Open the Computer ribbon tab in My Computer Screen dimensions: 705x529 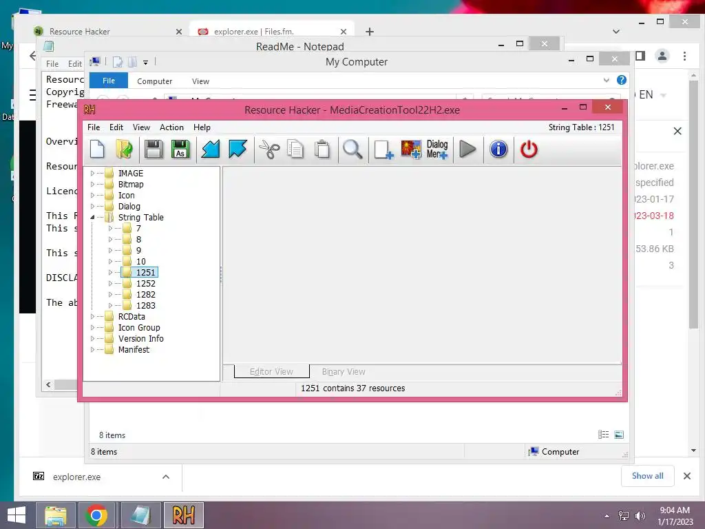(x=155, y=81)
